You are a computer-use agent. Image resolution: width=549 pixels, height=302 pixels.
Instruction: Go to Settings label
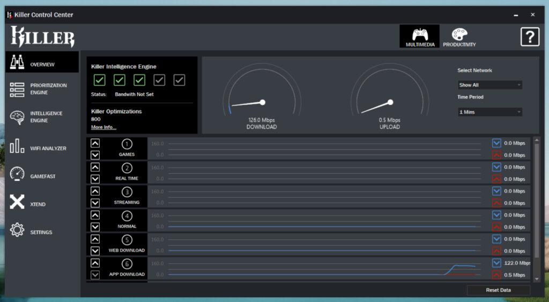[41, 232]
